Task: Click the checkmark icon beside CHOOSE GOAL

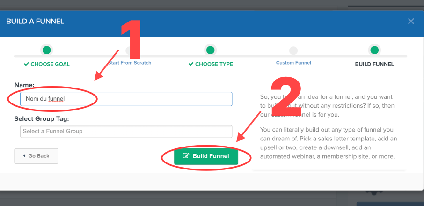Action: pos(27,64)
